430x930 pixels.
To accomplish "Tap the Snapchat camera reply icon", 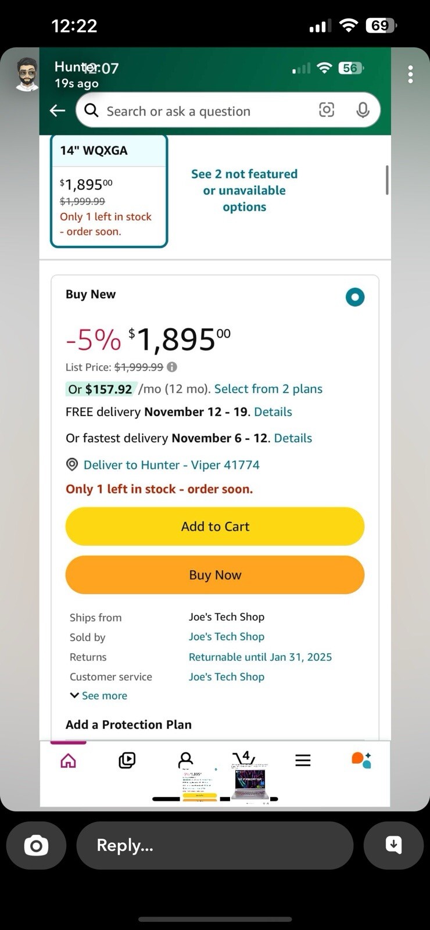I will pyautogui.click(x=36, y=845).
